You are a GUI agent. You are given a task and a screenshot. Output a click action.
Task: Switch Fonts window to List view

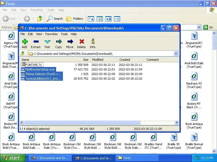(100, 19)
